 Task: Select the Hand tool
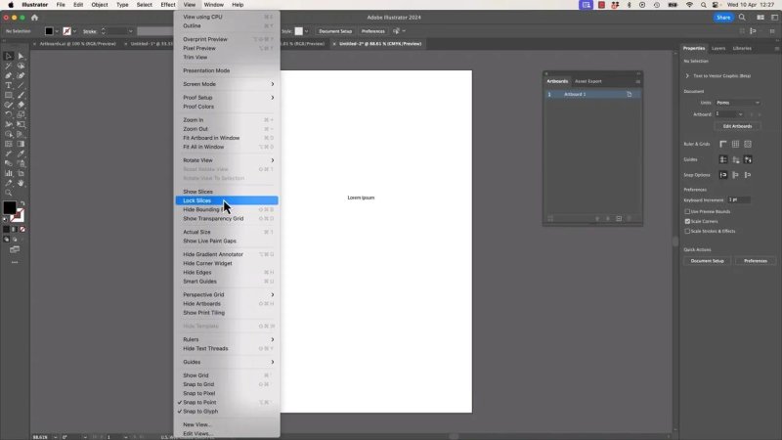(21, 183)
